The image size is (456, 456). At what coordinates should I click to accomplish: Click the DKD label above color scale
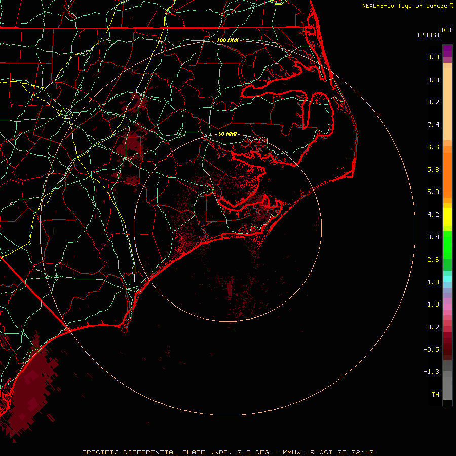click(x=445, y=30)
